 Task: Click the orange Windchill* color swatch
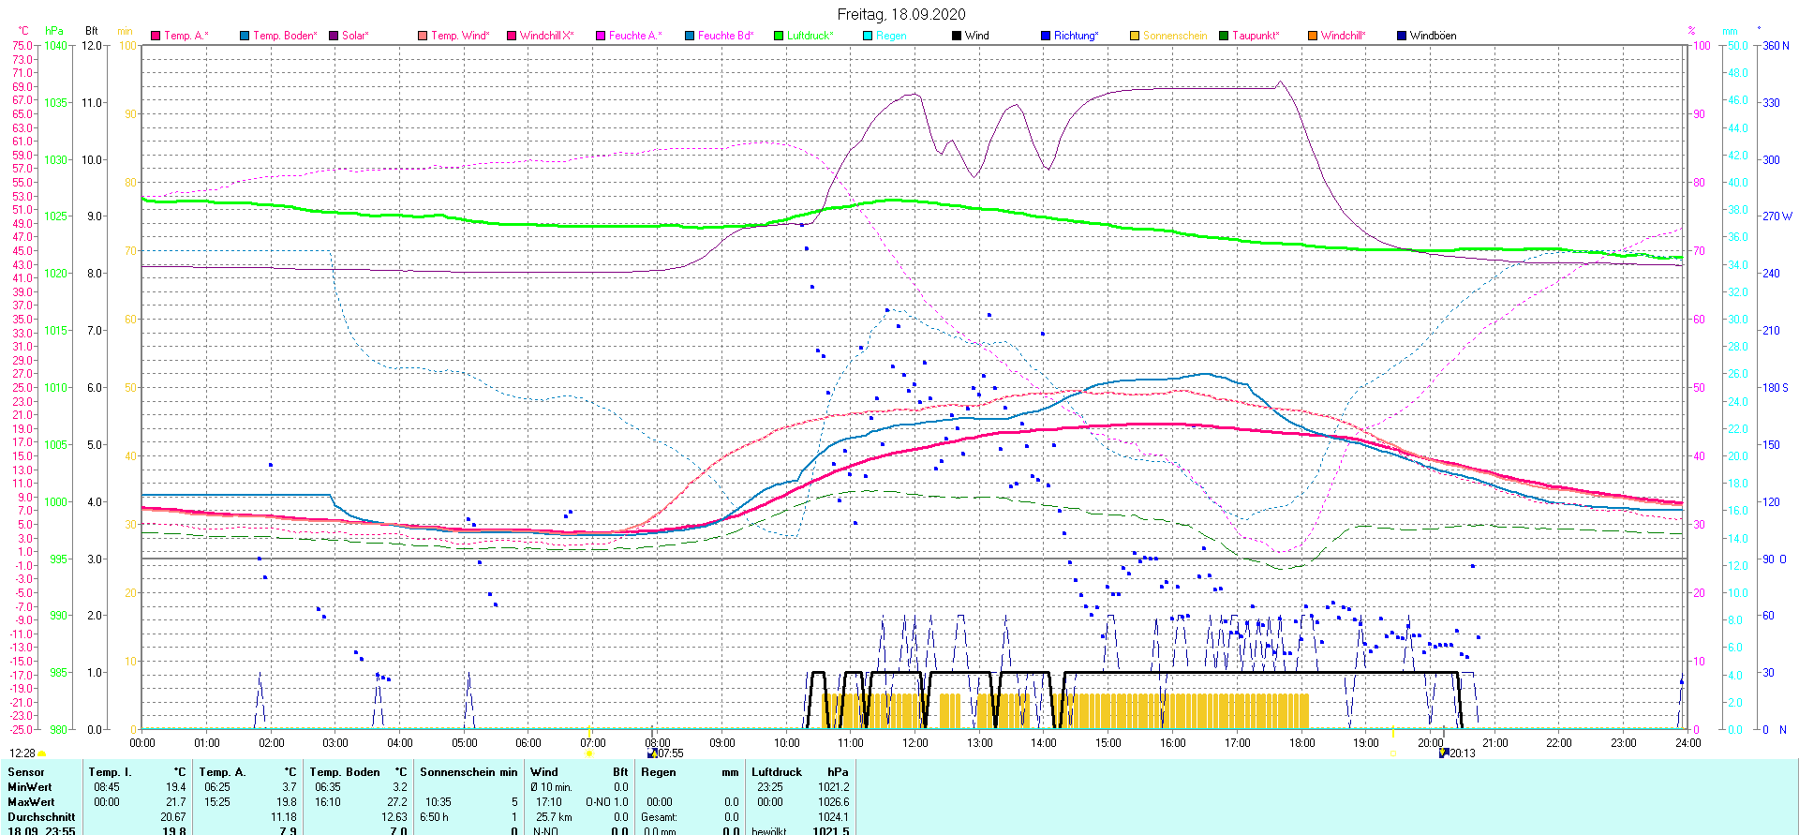click(1313, 36)
